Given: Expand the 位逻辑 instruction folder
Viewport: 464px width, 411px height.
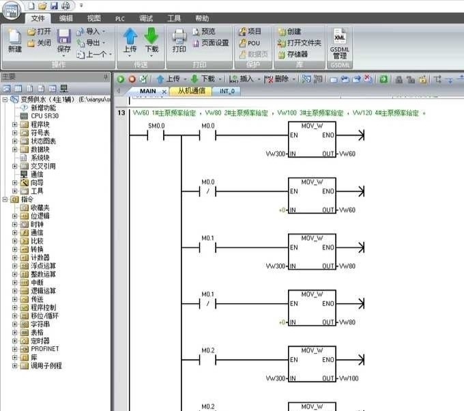Looking at the screenshot, I should click(14, 216).
